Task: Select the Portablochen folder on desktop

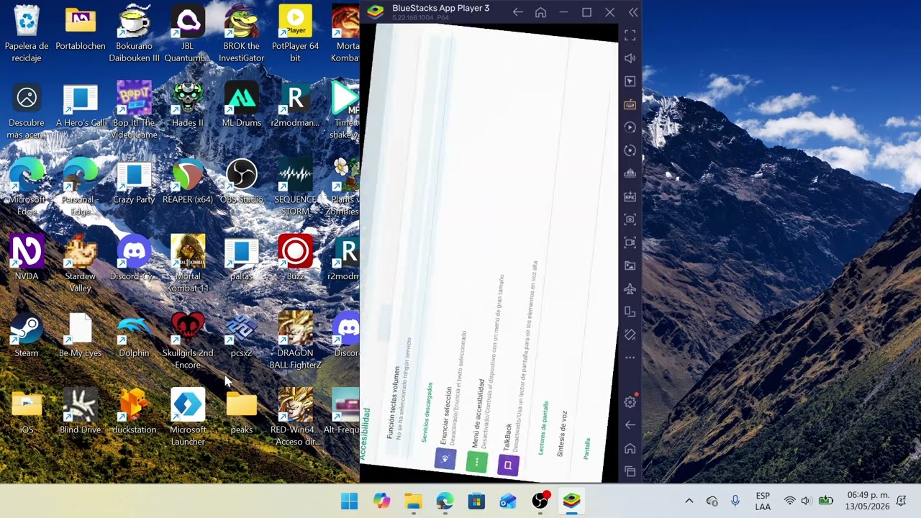Action: pos(81,29)
